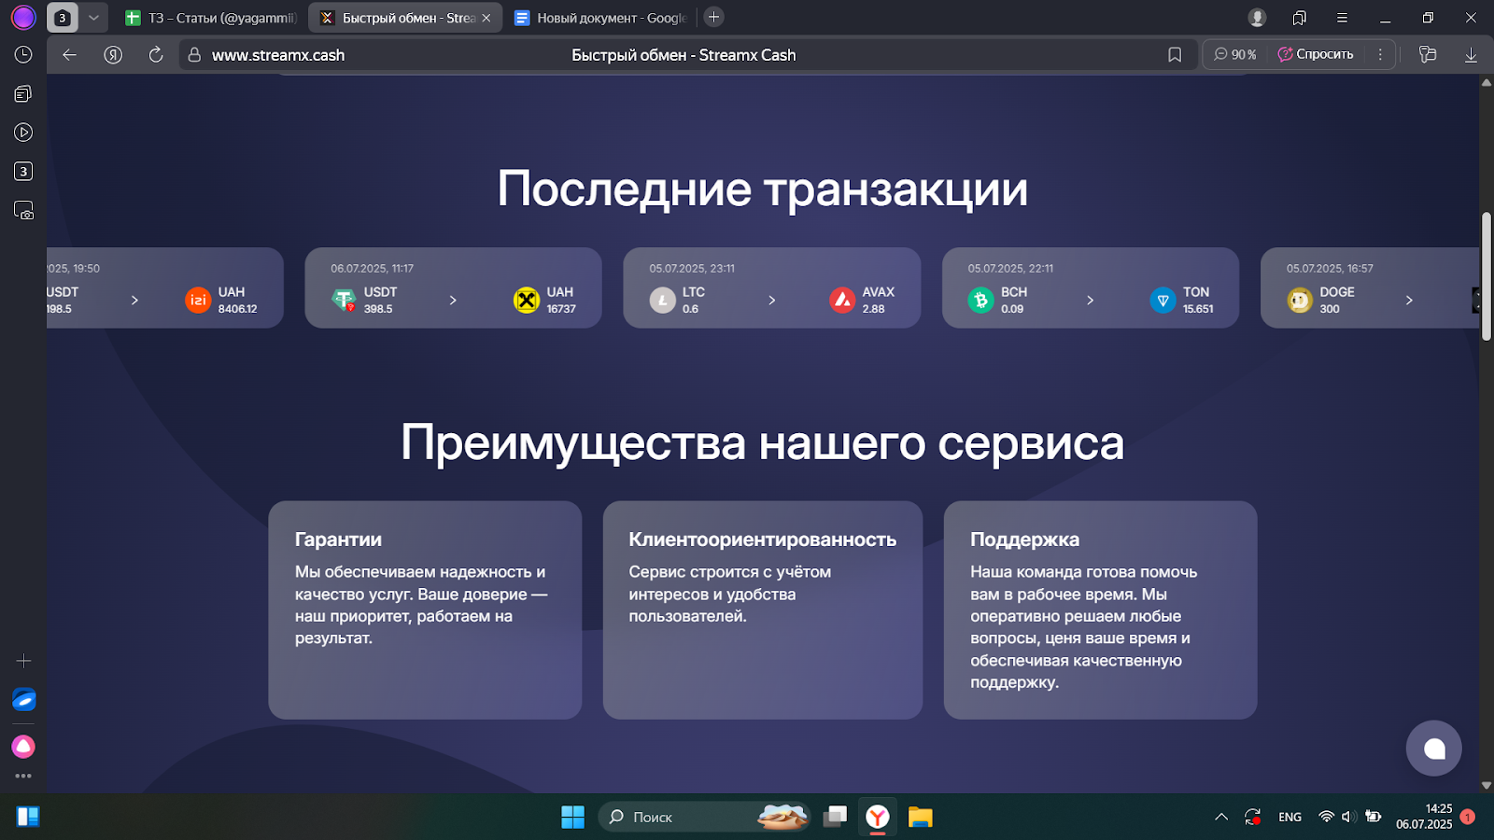Screen dimensions: 1494x840
Task: Click the Гарантии advantage card
Action: pos(425,610)
